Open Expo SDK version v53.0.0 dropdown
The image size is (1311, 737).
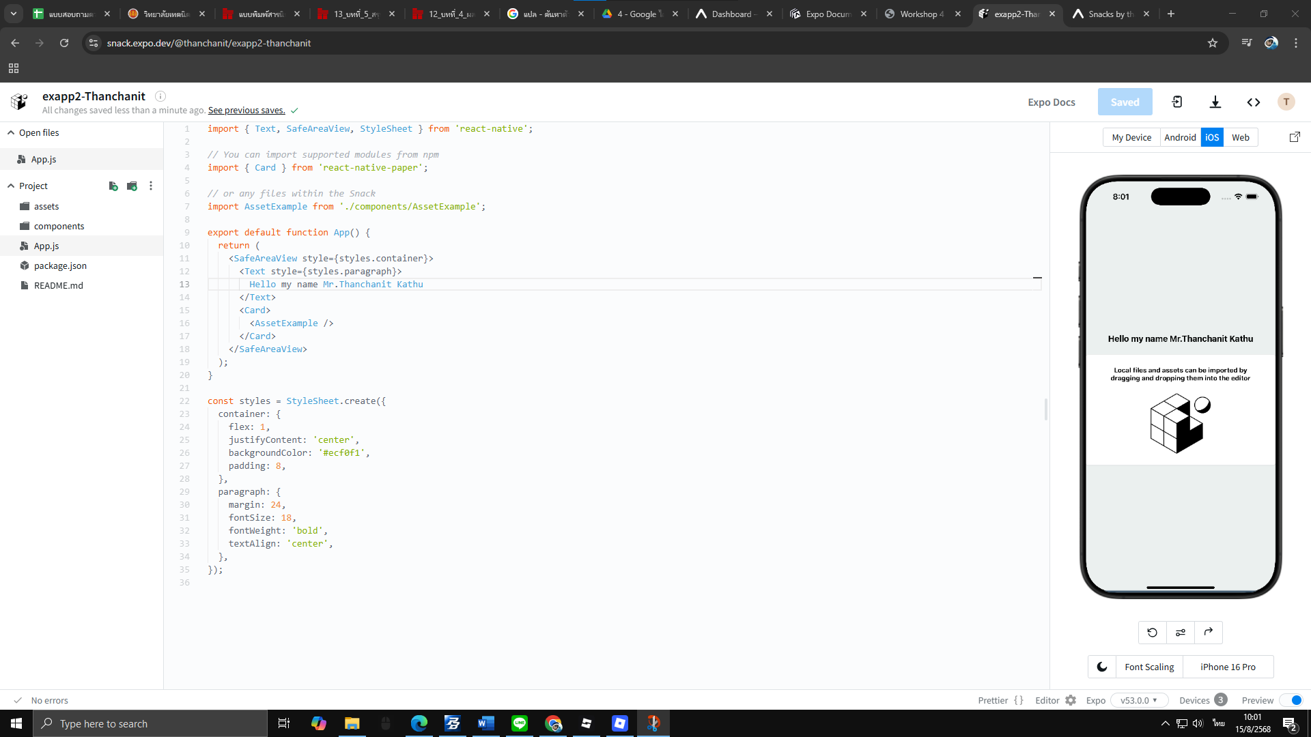click(x=1139, y=700)
